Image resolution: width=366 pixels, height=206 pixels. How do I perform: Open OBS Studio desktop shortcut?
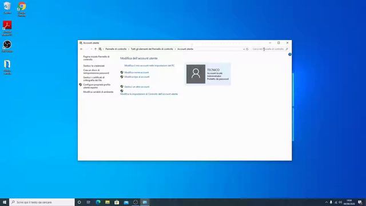pos(7,46)
